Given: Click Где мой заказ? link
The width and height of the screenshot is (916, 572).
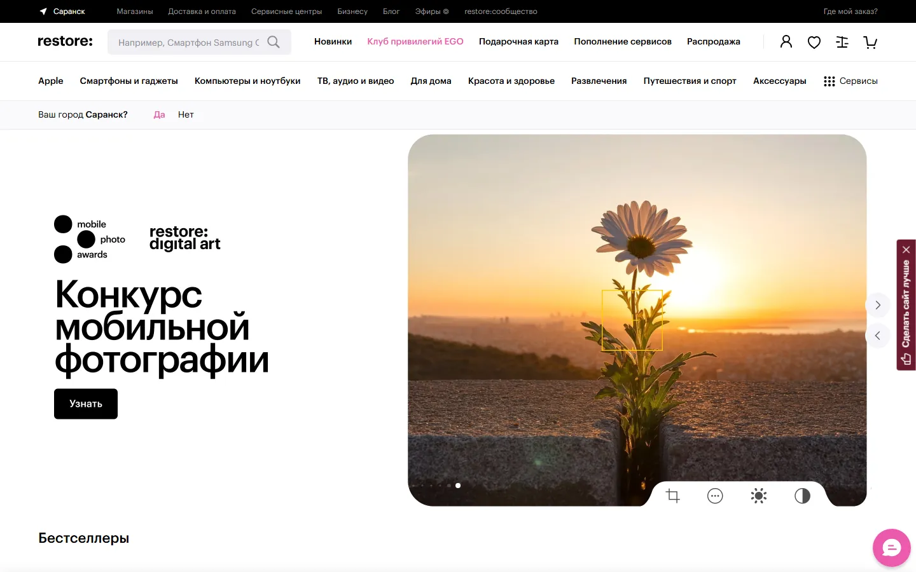Looking at the screenshot, I should click(850, 11).
